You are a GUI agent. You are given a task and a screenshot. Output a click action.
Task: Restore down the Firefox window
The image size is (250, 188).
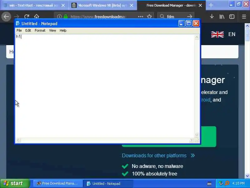(x=238, y=4)
